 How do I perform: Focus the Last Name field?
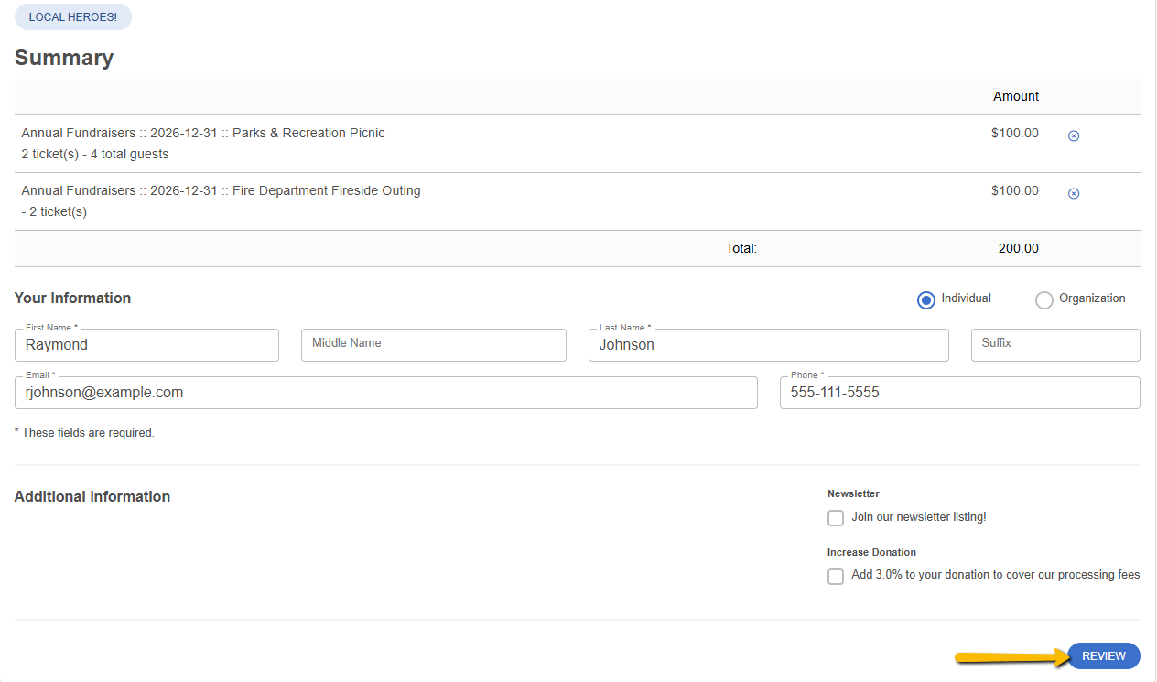point(769,345)
